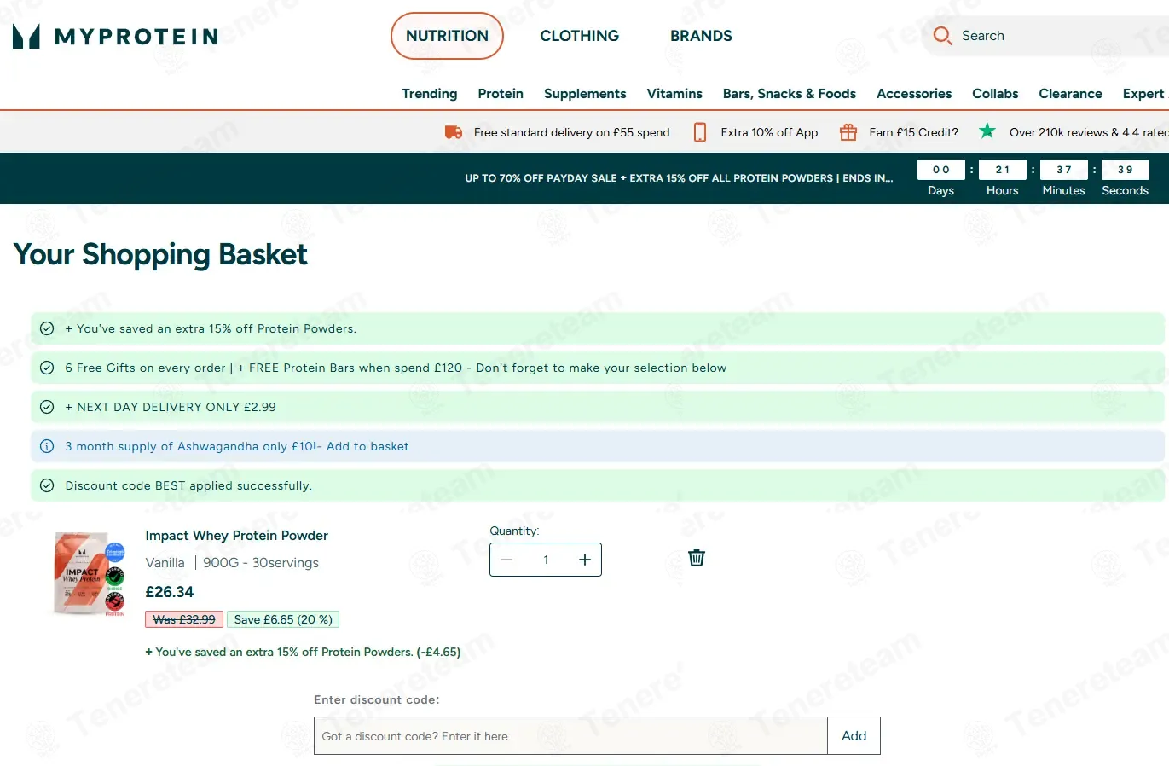Click Free standard delivery on £55 spend
Screen dimensions: 1169x766
[572, 132]
